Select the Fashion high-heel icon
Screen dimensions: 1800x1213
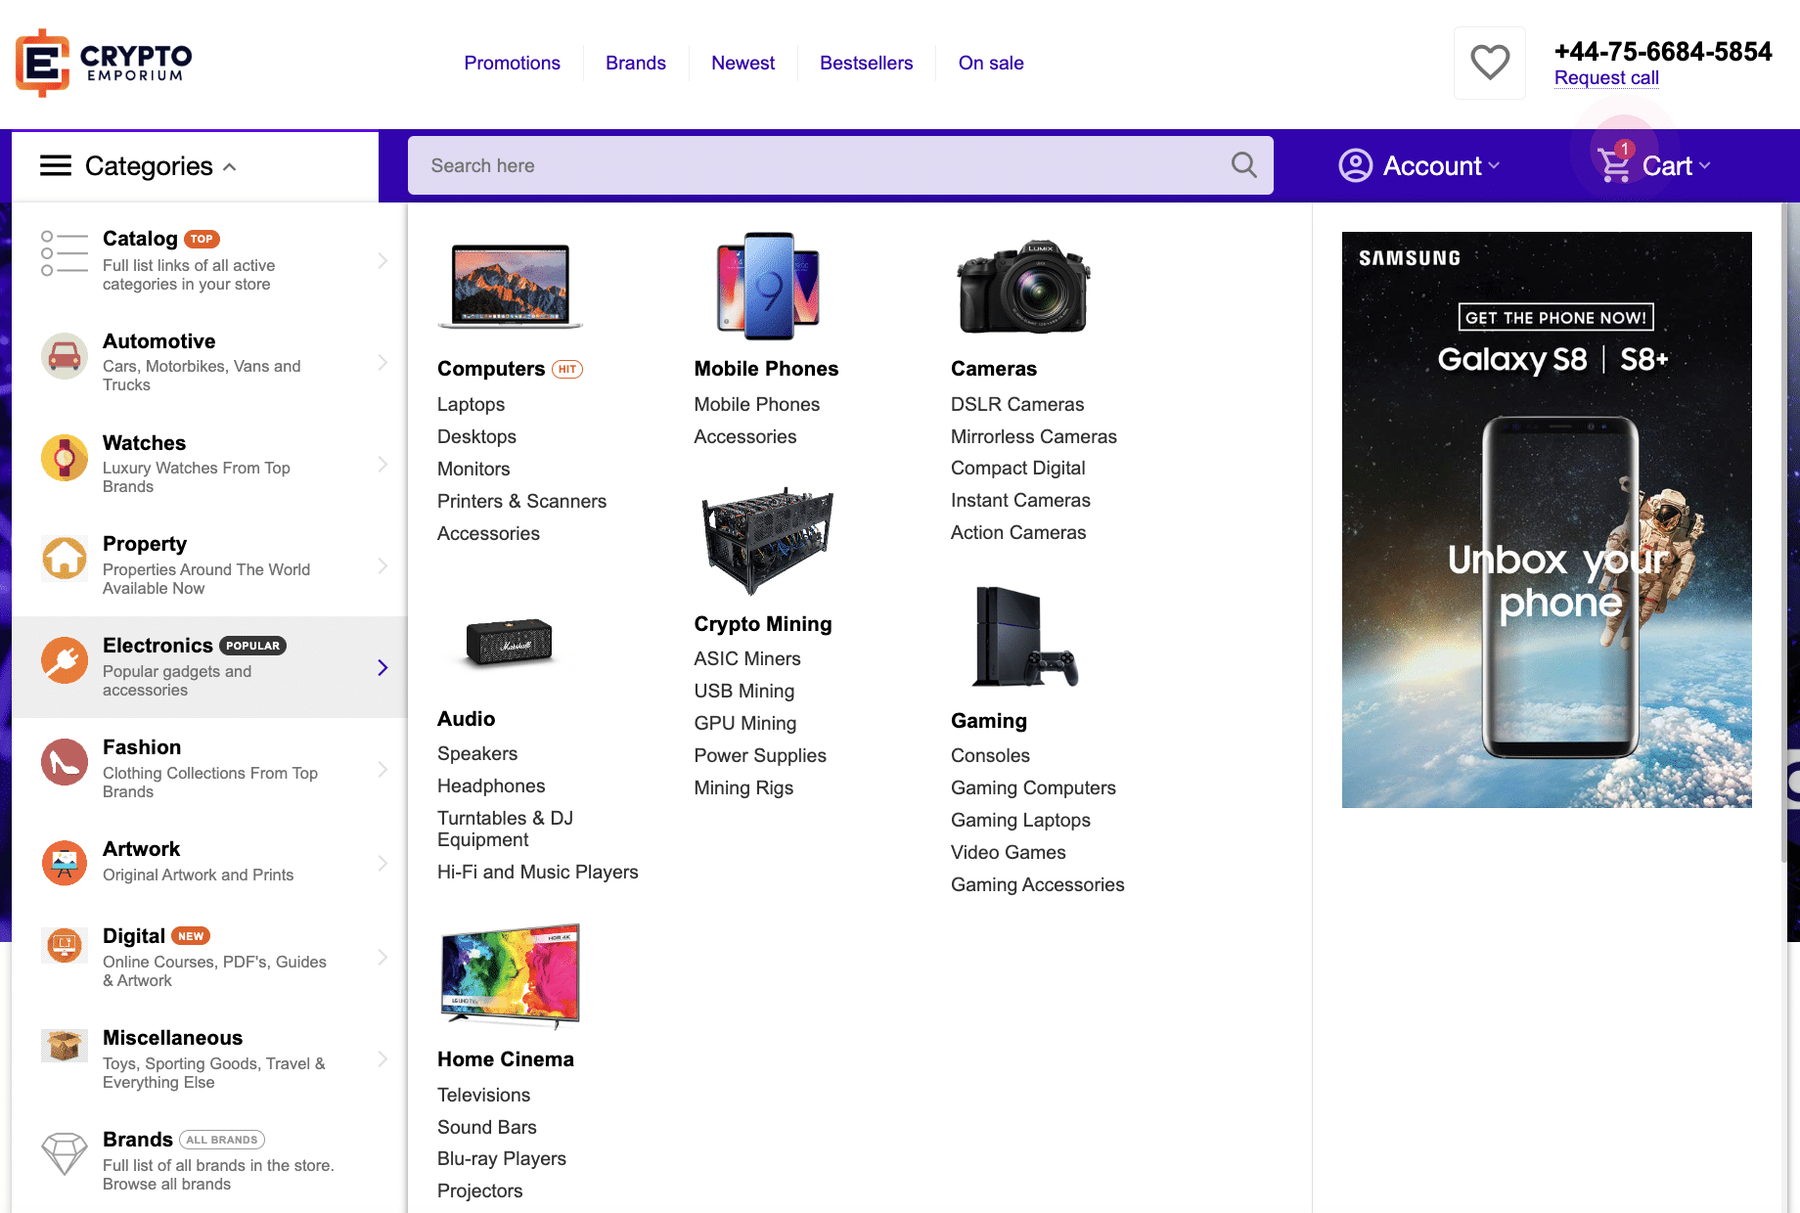[65, 762]
